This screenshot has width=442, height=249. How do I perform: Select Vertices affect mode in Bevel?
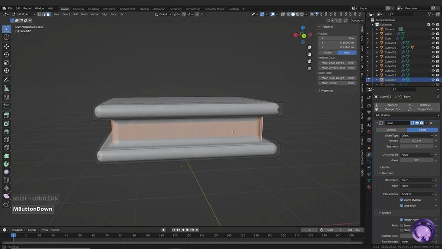pyautogui.click(x=391, y=130)
